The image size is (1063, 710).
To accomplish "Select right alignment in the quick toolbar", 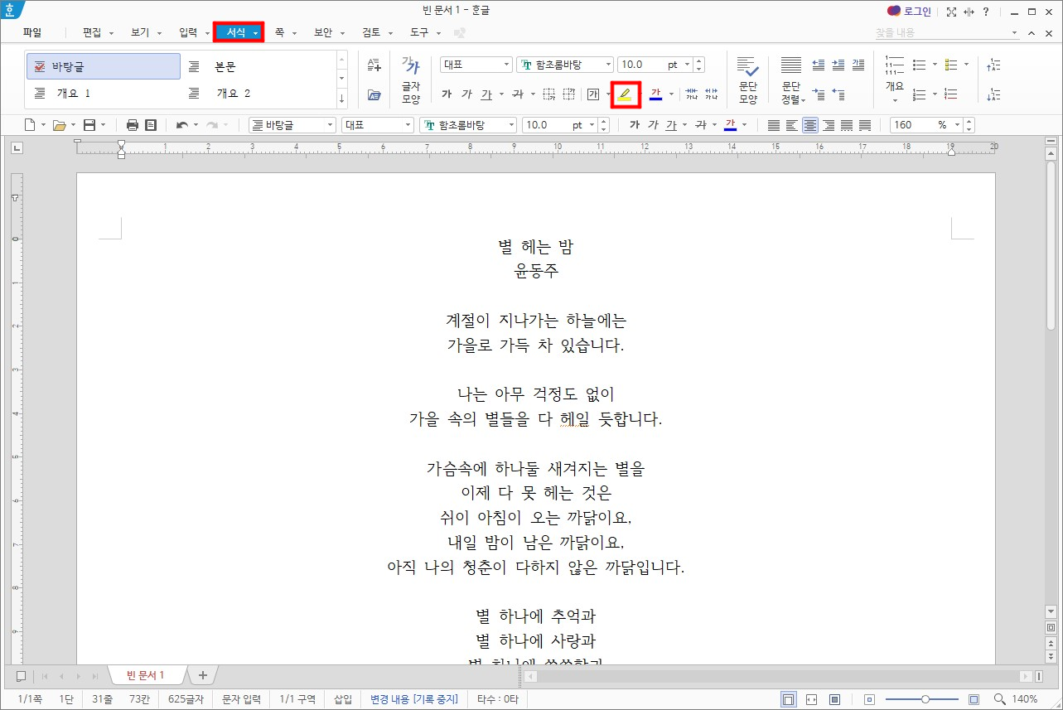I will click(x=828, y=125).
